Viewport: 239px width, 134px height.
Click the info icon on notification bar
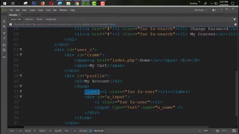tap(10, 24)
